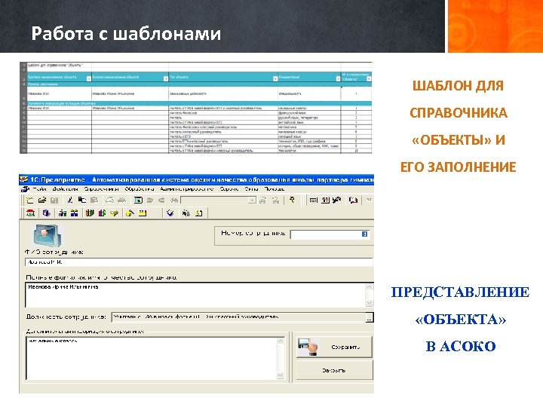Open the Действия menu
543x407 pixels.
point(65,189)
